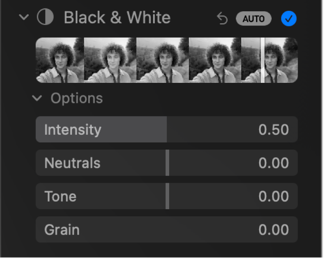
Task: Click the Grain value 0.00 field
Action: coord(273,230)
